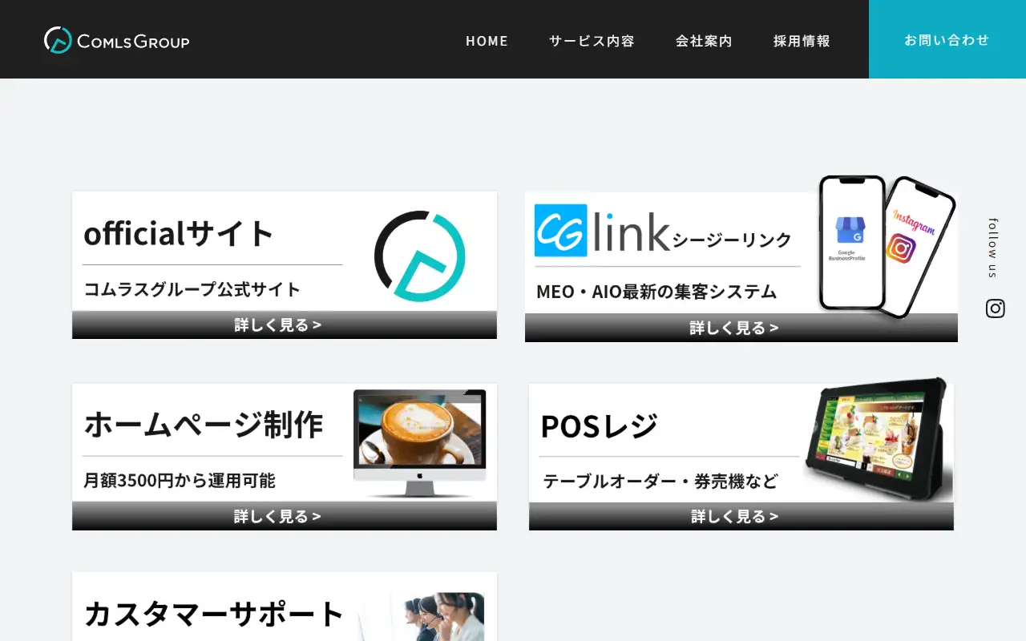Click the teal circular logo on officialサイト card
Viewport: 1026px width, 641px height.
[x=420, y=256]
